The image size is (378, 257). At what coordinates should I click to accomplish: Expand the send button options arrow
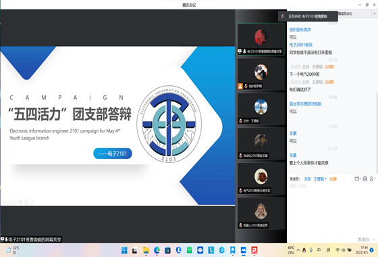point(374,239)
